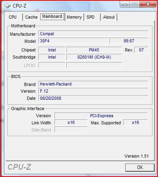Image resolution: width=158 pixels, height=177 pixels.
Task: Click the Southbridge vendor Intel field
Action: [52, 57]
